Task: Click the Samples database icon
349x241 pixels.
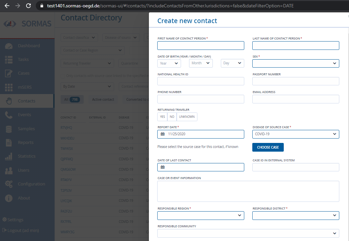Action: pos(9,129)
